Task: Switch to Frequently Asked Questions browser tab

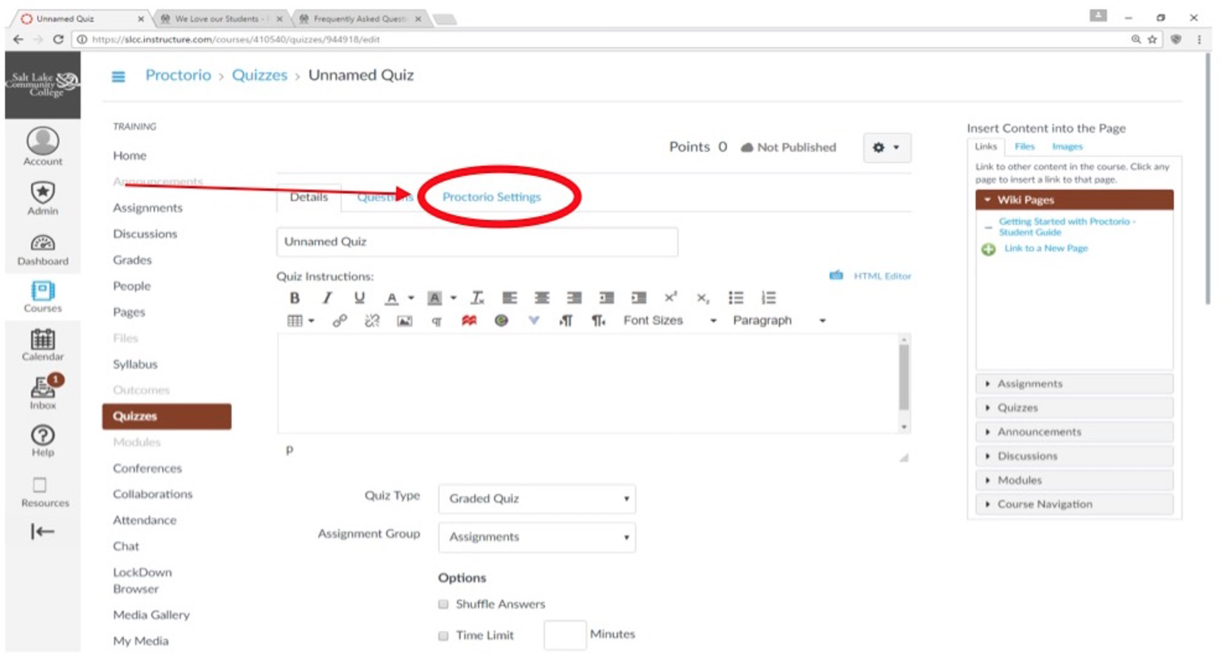Action: (360, 18)
